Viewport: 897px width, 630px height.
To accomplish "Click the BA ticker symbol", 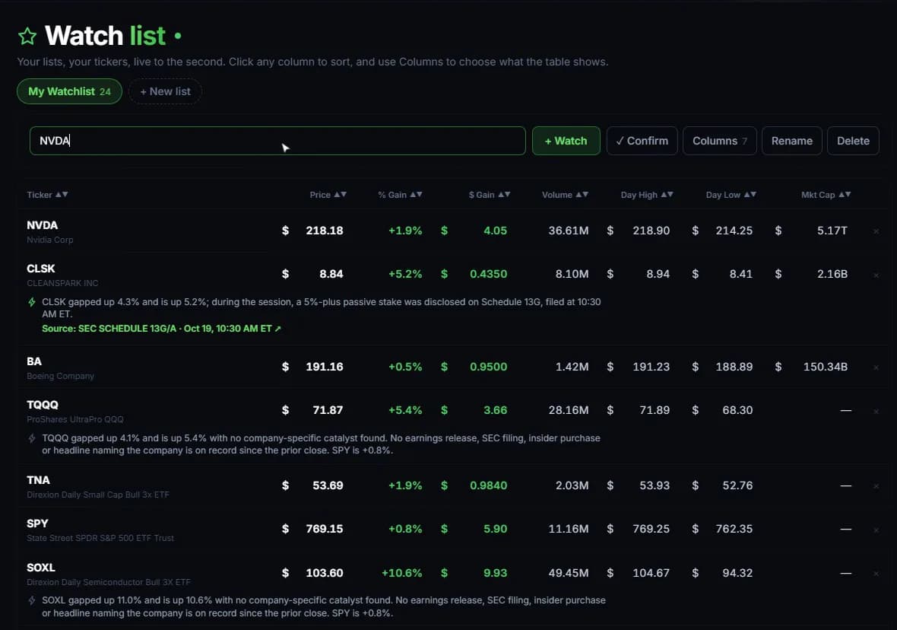I will pyautogui.click(x=33, y=361).
